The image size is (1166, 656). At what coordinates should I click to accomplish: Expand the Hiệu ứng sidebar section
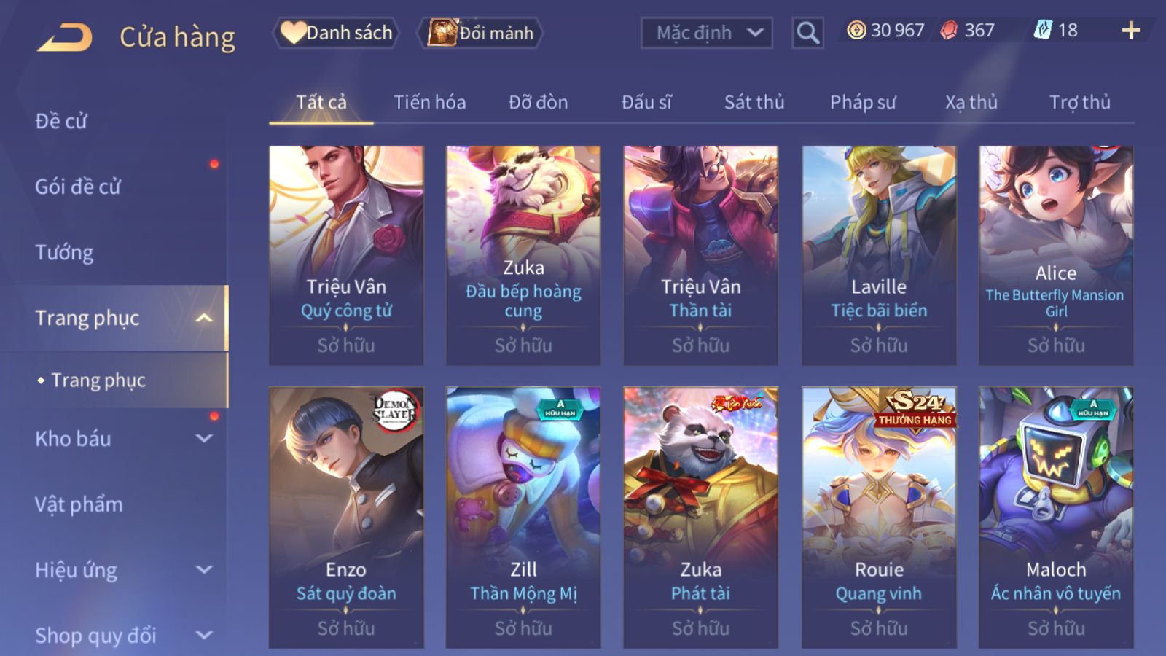click(204, 570)
